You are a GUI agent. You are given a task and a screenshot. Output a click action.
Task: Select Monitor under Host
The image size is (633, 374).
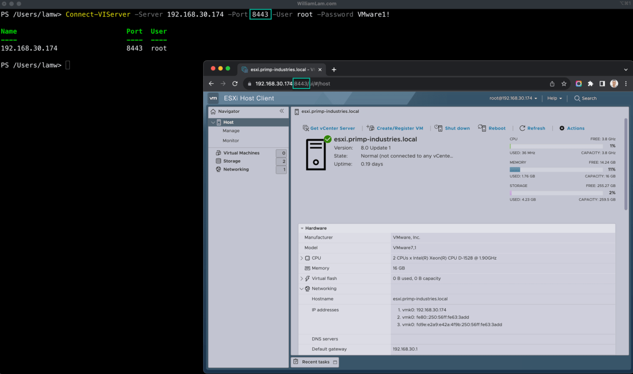coord(231,141)
